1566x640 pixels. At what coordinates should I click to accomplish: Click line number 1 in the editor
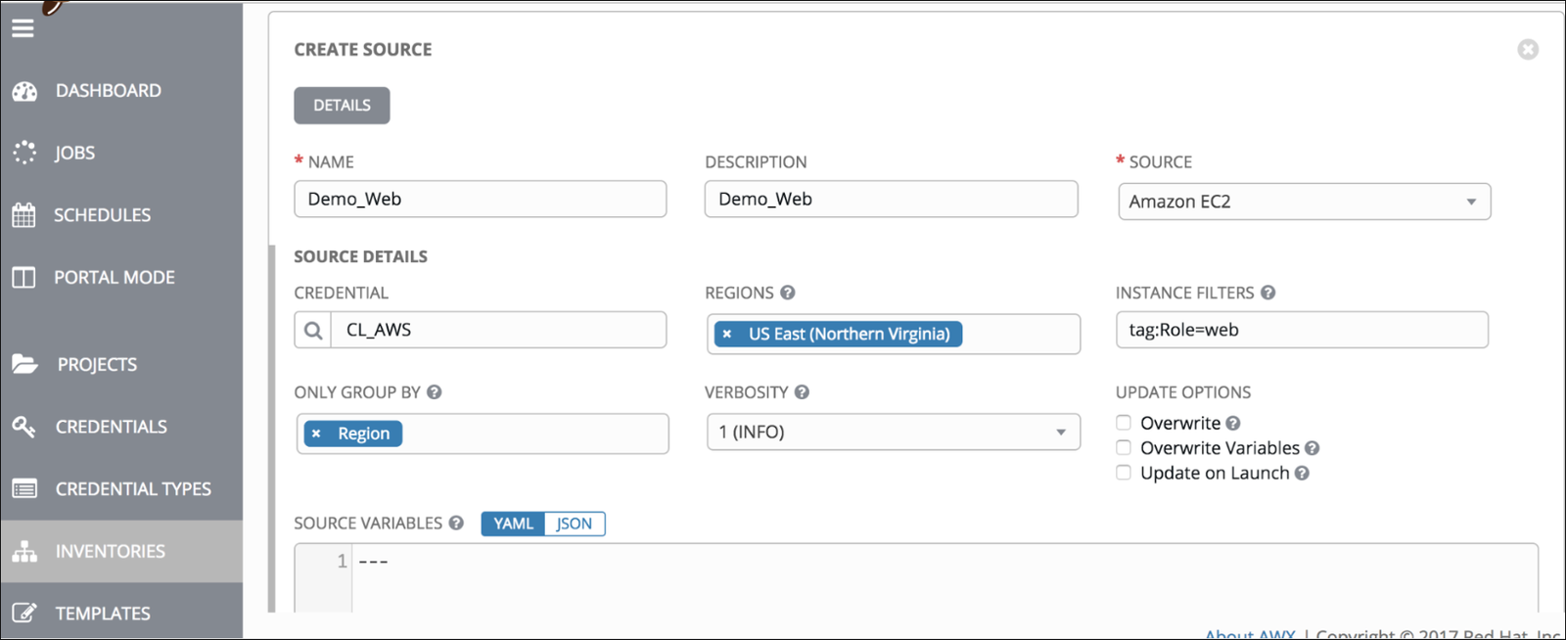coord(342,562)
